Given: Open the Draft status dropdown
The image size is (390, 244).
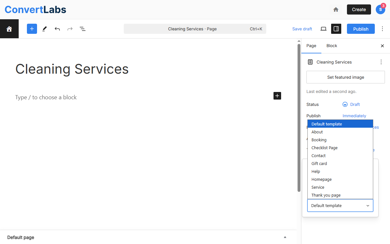Looking at the screenshot, I should tap(351, 104).
